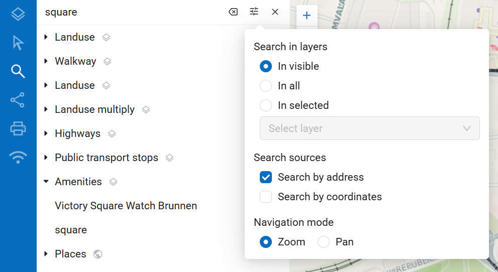Open the share tool in the sidebar
This screenshot has width=498, height=272.
click(x=18, y=100)
